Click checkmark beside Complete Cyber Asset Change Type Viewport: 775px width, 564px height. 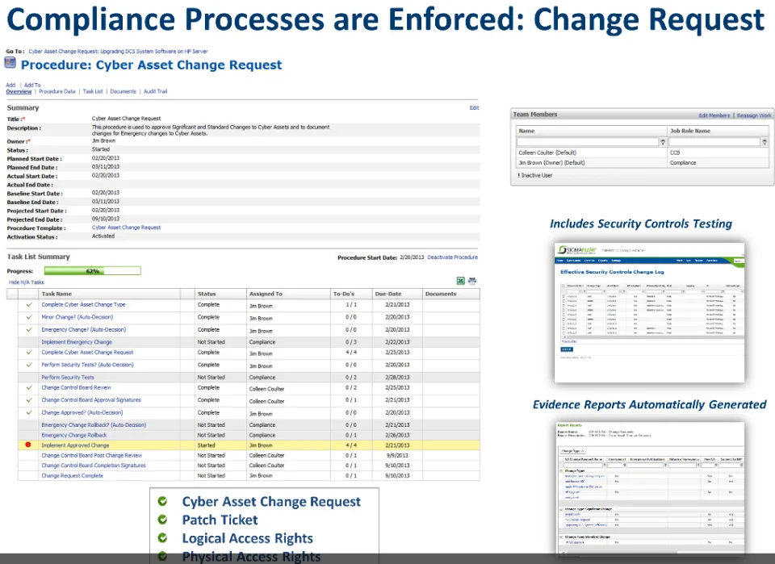[29, 305]
